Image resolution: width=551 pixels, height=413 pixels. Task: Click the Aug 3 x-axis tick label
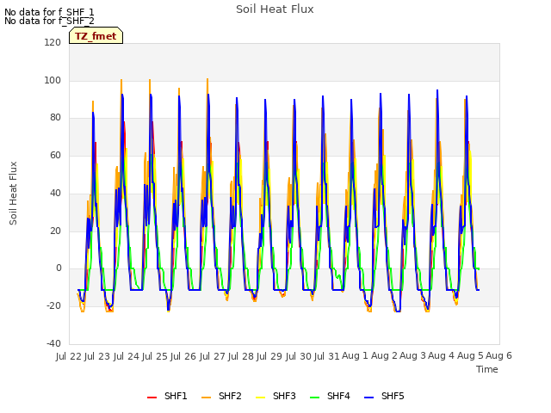point(413,356)
